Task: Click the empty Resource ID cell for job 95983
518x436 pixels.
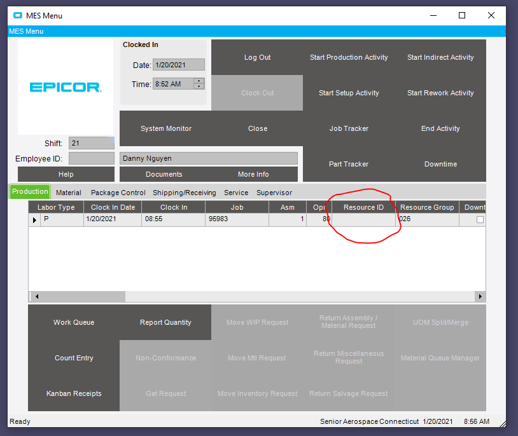Action: tap(363, 219)
